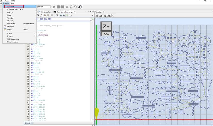The image size is (213, 126).
Task: Open the Help menu
Action: click(12, 3)
